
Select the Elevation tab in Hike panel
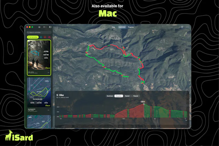pos(119,96)
